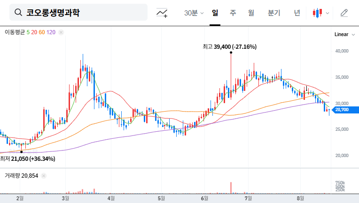Switch to the 분기 quarterly tab

274,13
